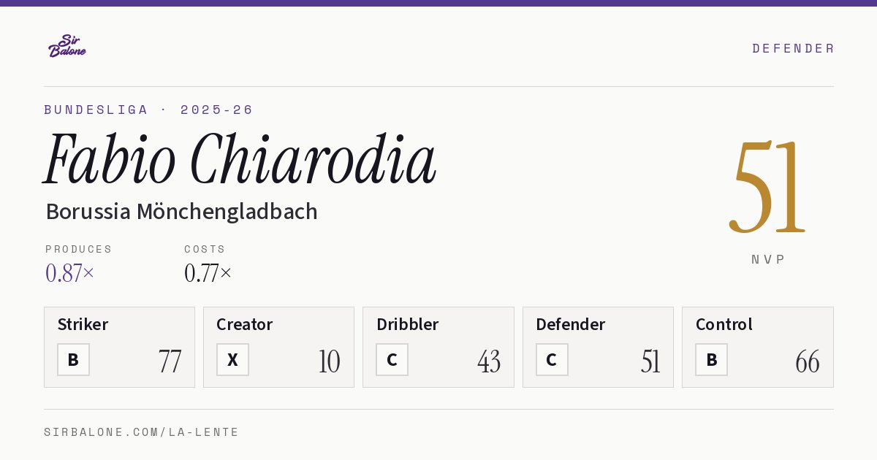Click the sirbalone.com/la-lente link
The height and width of the screenshot is (460, 877).
142,432
